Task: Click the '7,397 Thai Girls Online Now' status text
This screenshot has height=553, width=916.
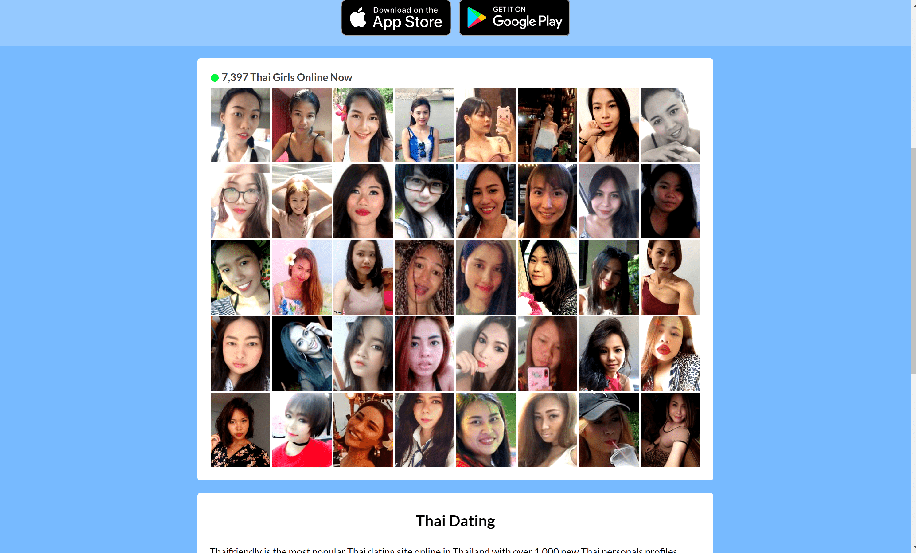Action: 286,77
